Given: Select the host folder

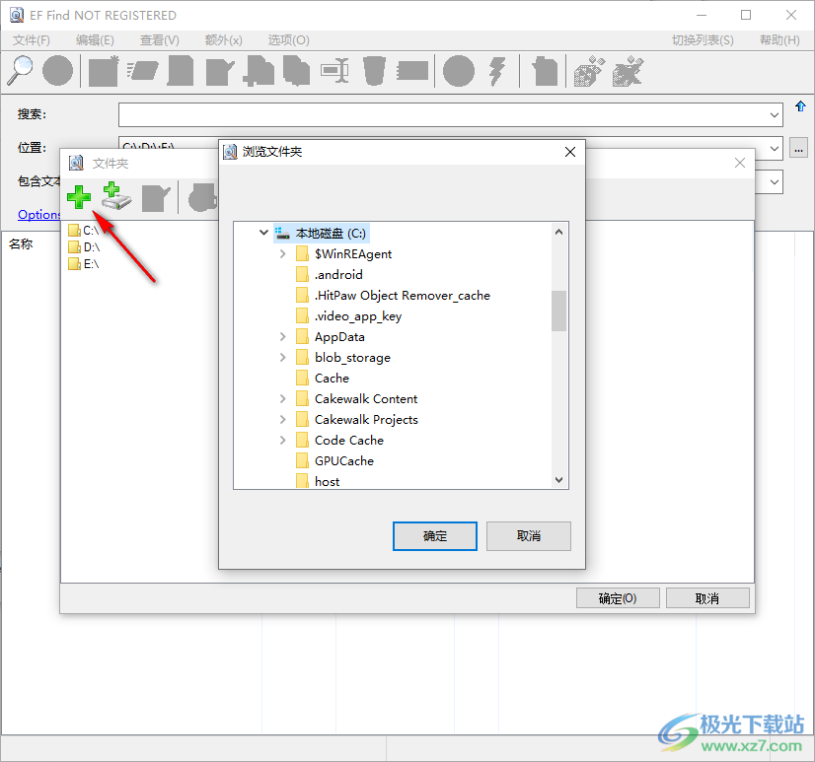Looking at the screenshot, I should coord(318,481).
